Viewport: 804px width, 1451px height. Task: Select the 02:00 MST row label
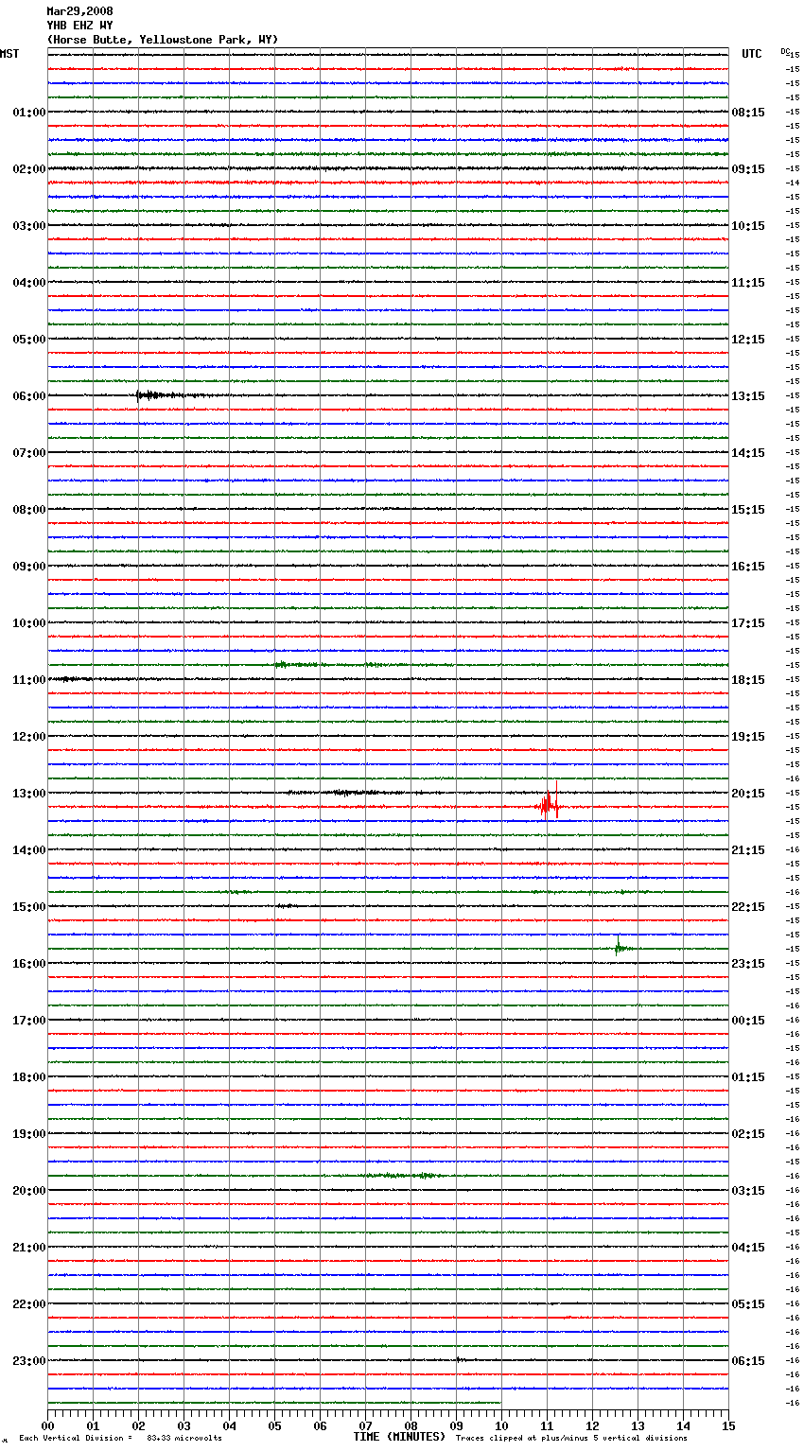(29, 169)
